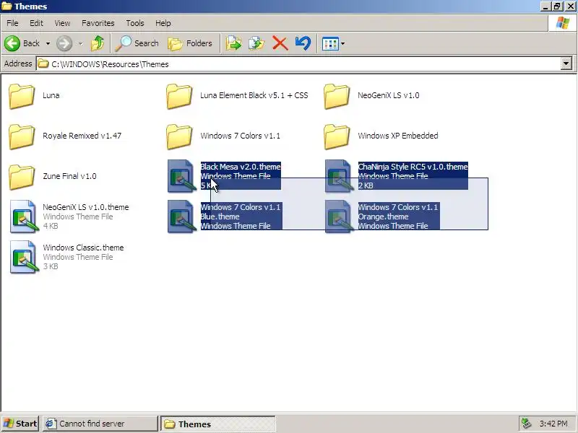Viewport: 578px width, 433px height.
Task: Click the address path field
Action: (298, 64)
